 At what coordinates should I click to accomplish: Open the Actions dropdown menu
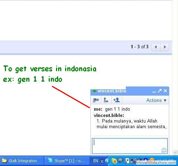tap(156, 100)
